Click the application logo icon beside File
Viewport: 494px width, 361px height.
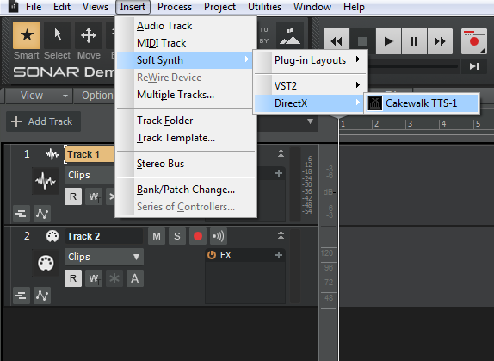[x=13, y=7]
